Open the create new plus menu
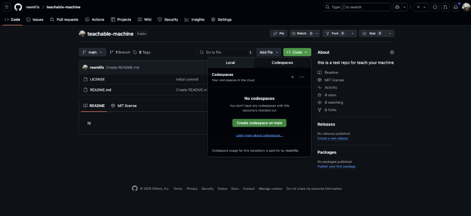Viewport: 471px width, 216px height. [421, 7]
